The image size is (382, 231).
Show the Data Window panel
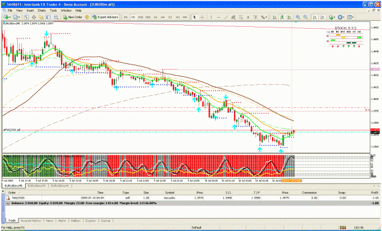[34, 17]
